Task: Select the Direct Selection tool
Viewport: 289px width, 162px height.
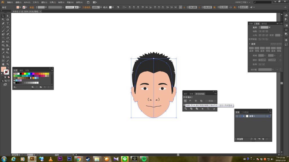Action: tap(8, 16)
